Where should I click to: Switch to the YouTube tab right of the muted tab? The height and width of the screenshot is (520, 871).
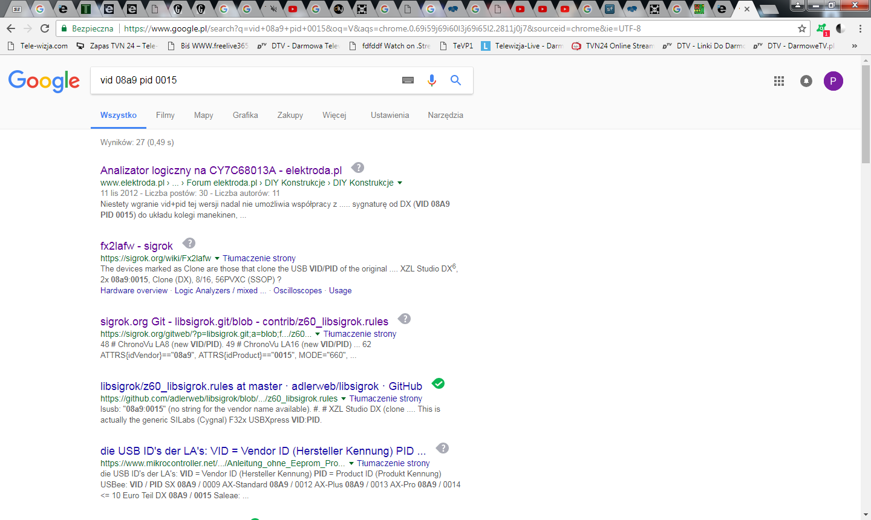tap(293, 8)
